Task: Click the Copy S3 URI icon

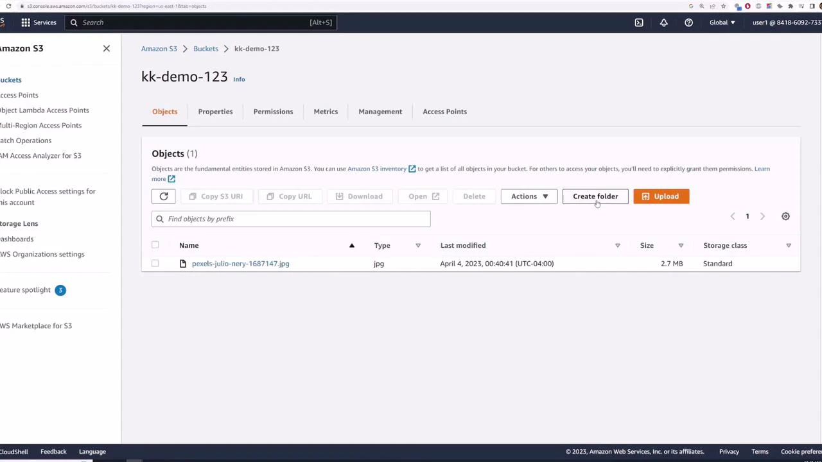Action: 193,196
